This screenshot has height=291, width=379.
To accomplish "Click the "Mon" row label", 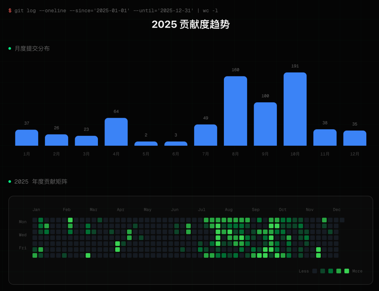I will [x=23, y=222].
